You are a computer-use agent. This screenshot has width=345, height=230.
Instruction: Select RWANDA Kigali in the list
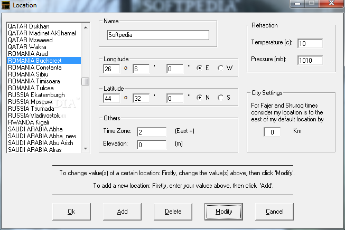pos(44,122)
